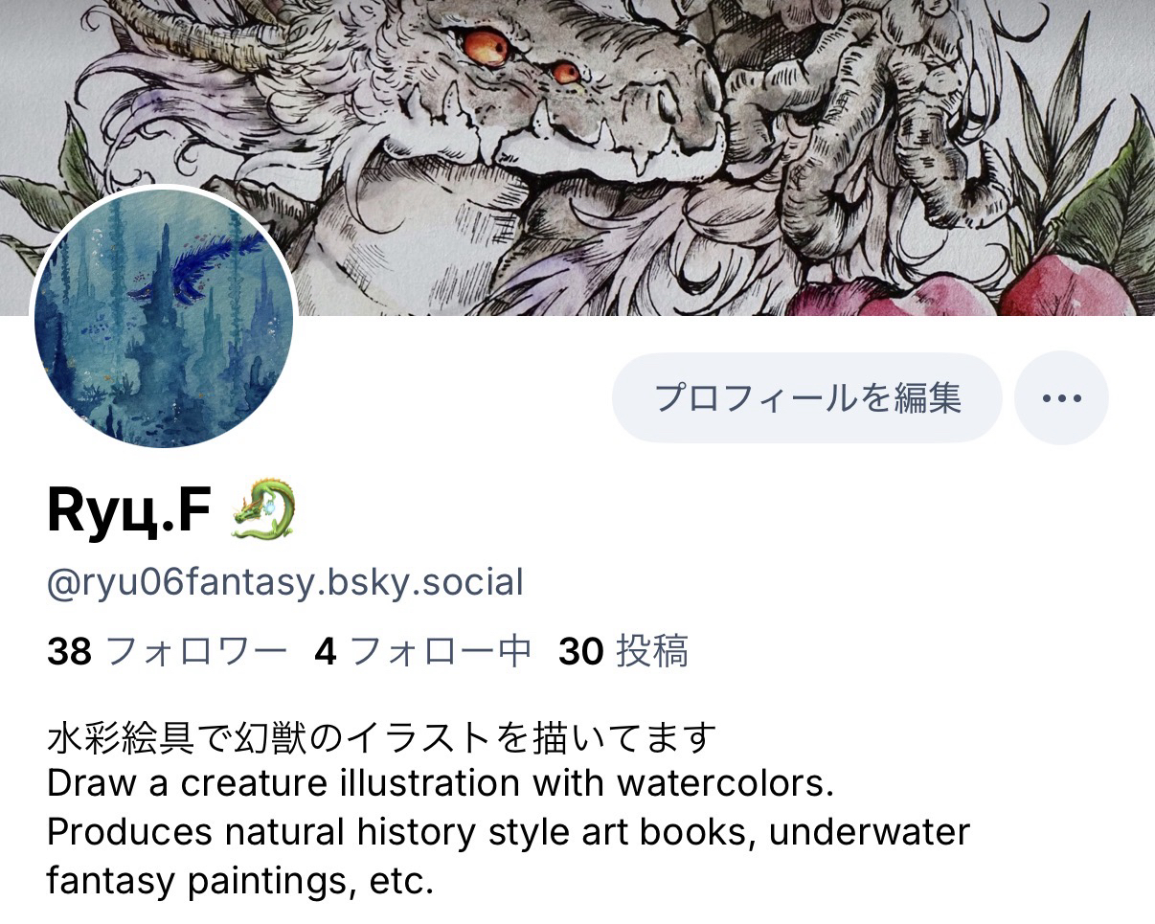Click the display name Ryц.F
Viewport: 1155px width, 924px height.
[128, 511]
